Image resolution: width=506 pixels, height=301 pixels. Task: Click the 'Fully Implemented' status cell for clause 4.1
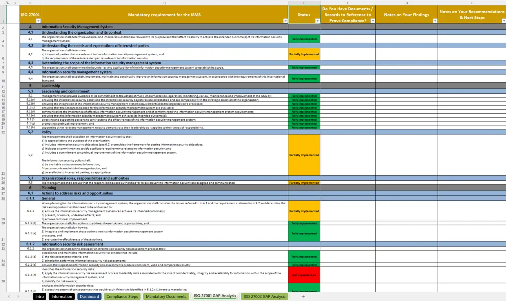[304, 39]
